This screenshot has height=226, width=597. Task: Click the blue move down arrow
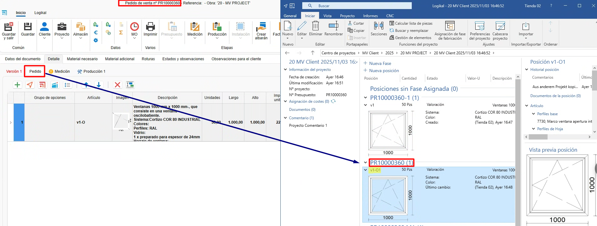tap(99, 85)
